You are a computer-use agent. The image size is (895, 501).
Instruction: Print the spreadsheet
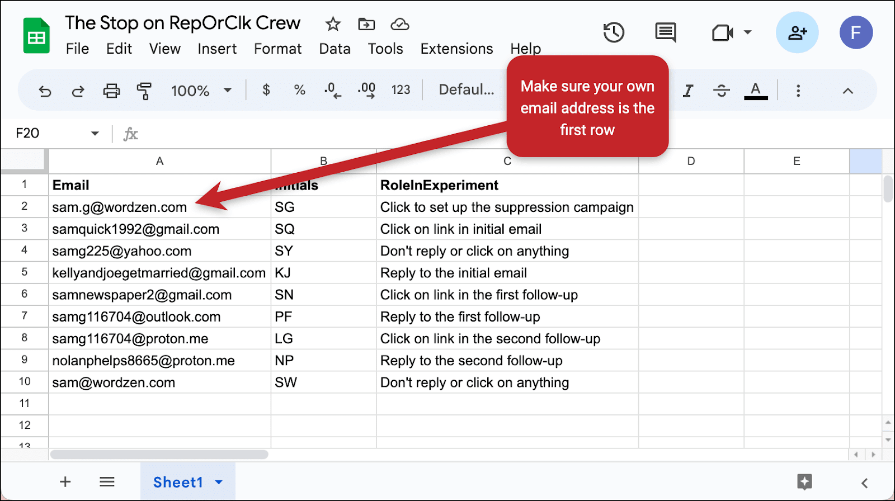[111, 91]
